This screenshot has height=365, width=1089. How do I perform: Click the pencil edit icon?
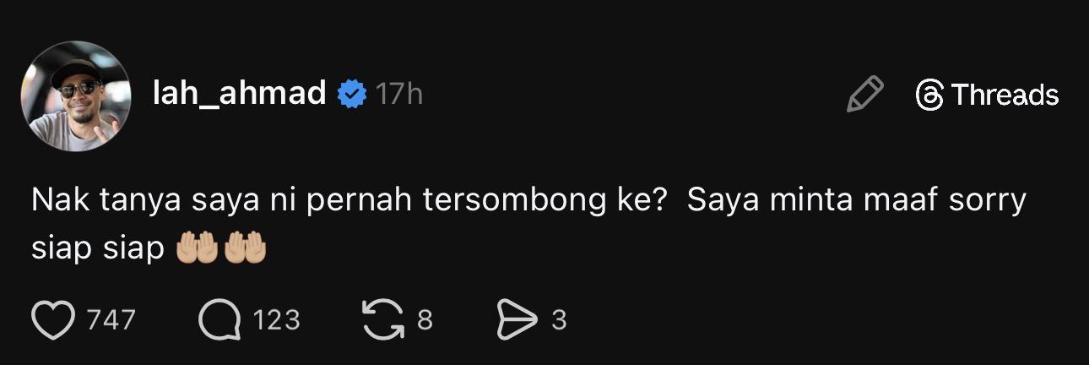tap(865, 94)
